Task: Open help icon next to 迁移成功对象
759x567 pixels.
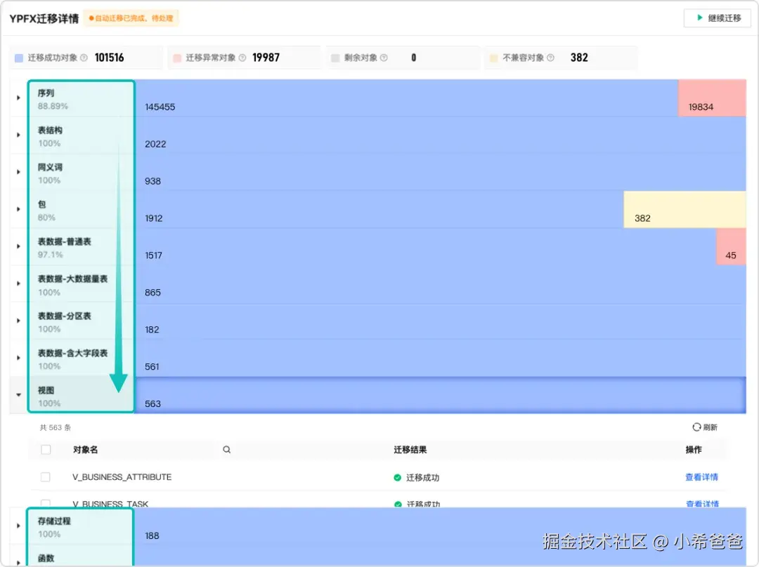Action: pos(84,58)
